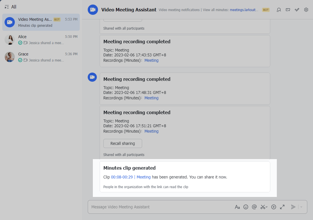Open Meeting recording link dated 17:48:31
The height and width of the screenshot is (220, 313).
[x=151, y=98]
